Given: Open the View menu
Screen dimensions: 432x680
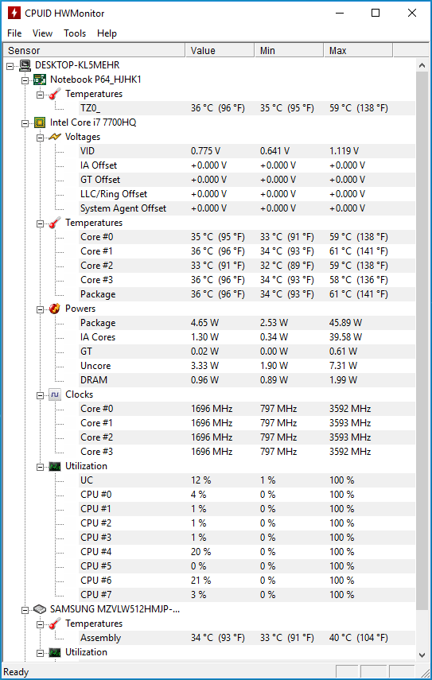Looking at the screenshot, I should pos(42,33).
